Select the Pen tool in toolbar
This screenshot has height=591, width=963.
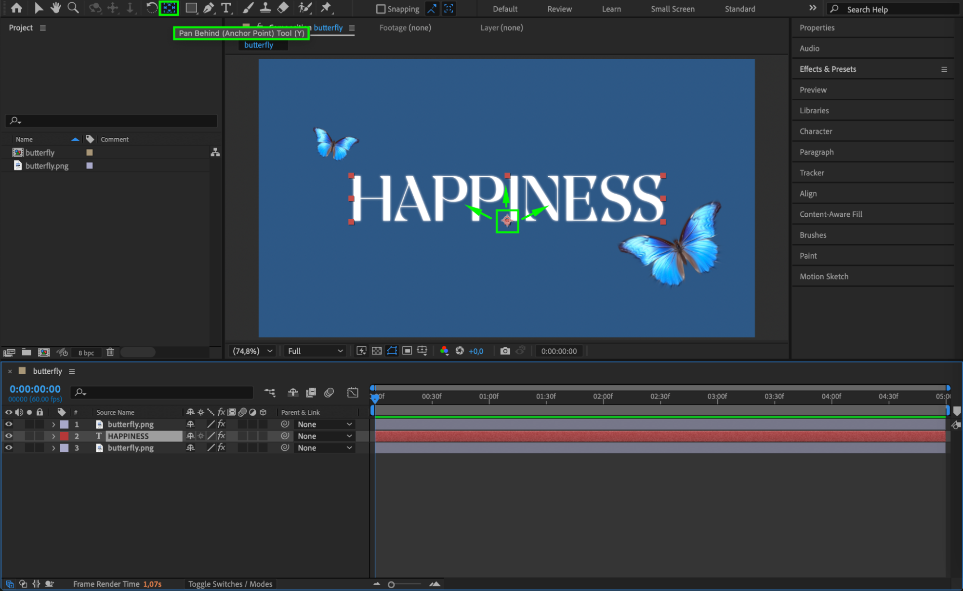(x=209, y=8)
